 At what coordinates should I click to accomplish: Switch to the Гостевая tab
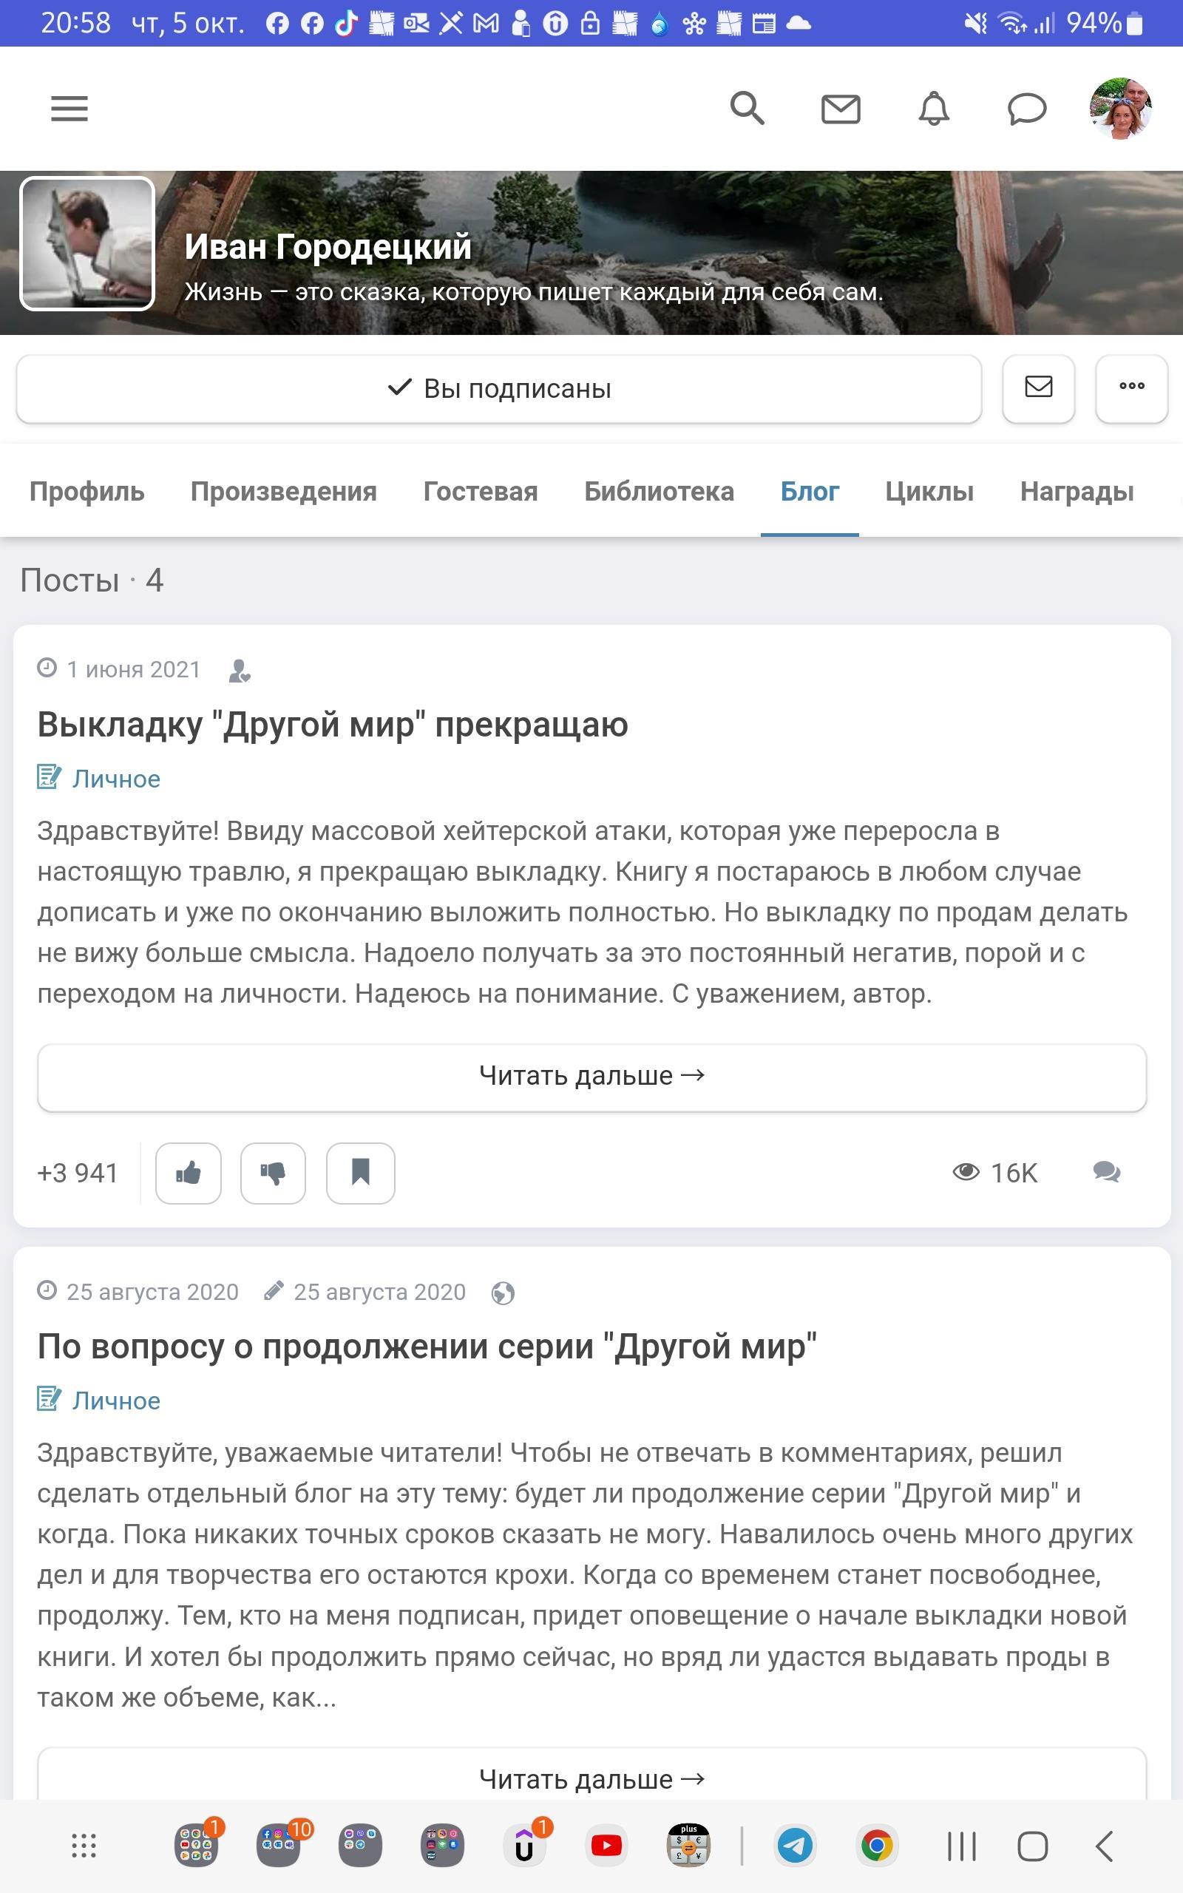[x=481, y=491]
